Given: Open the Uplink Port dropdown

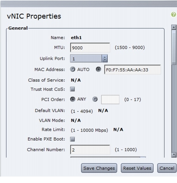Looking at the screenshot, I should [x=89, y=58].
